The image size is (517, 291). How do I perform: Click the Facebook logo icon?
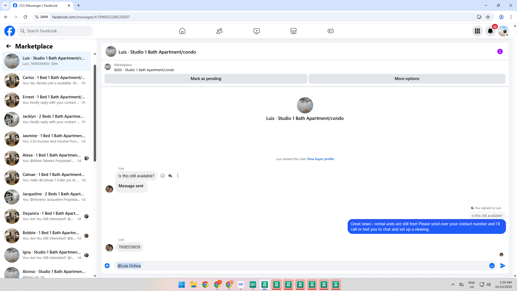tap(10, 31)
